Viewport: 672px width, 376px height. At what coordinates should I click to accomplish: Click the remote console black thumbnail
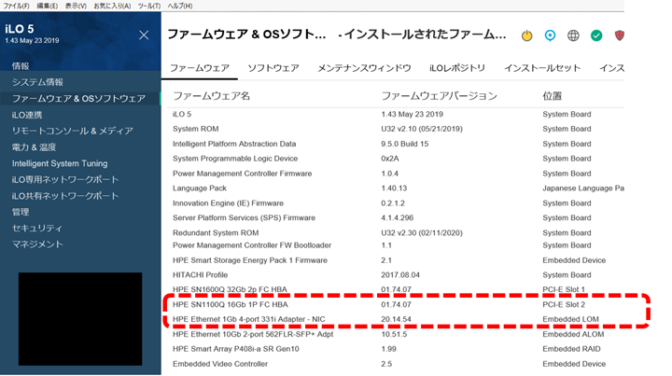(80, 318)
